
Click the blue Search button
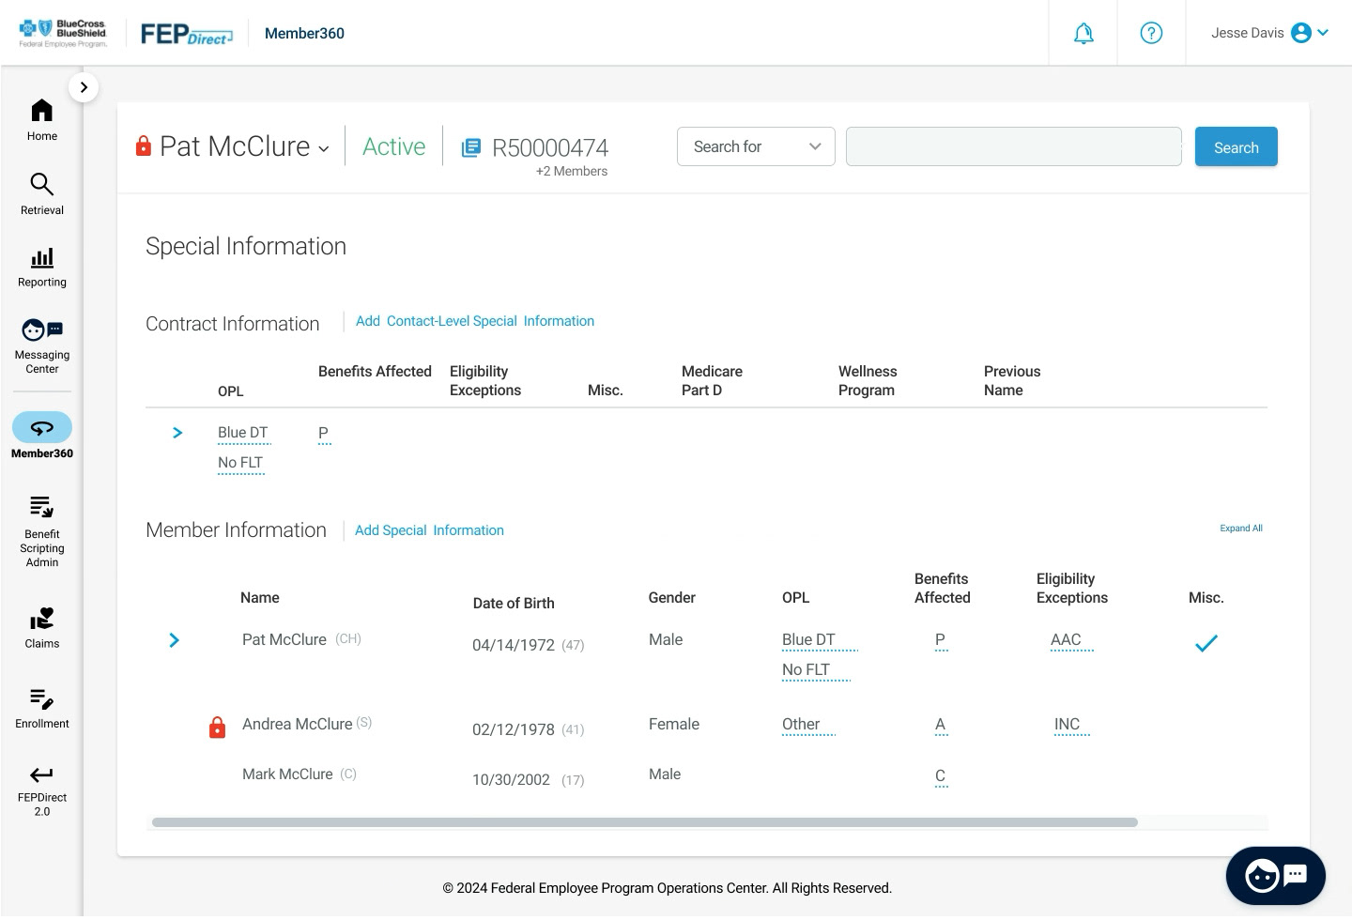pos(1236,146)
